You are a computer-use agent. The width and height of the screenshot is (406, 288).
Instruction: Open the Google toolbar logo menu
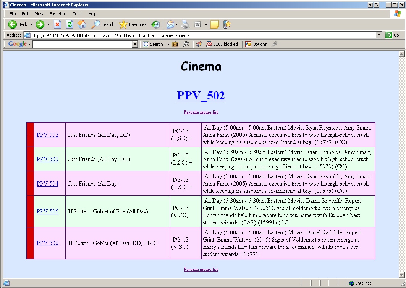[19, 44]
